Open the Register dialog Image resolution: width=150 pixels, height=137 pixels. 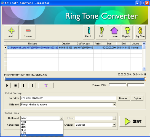[x=127, y=32]
